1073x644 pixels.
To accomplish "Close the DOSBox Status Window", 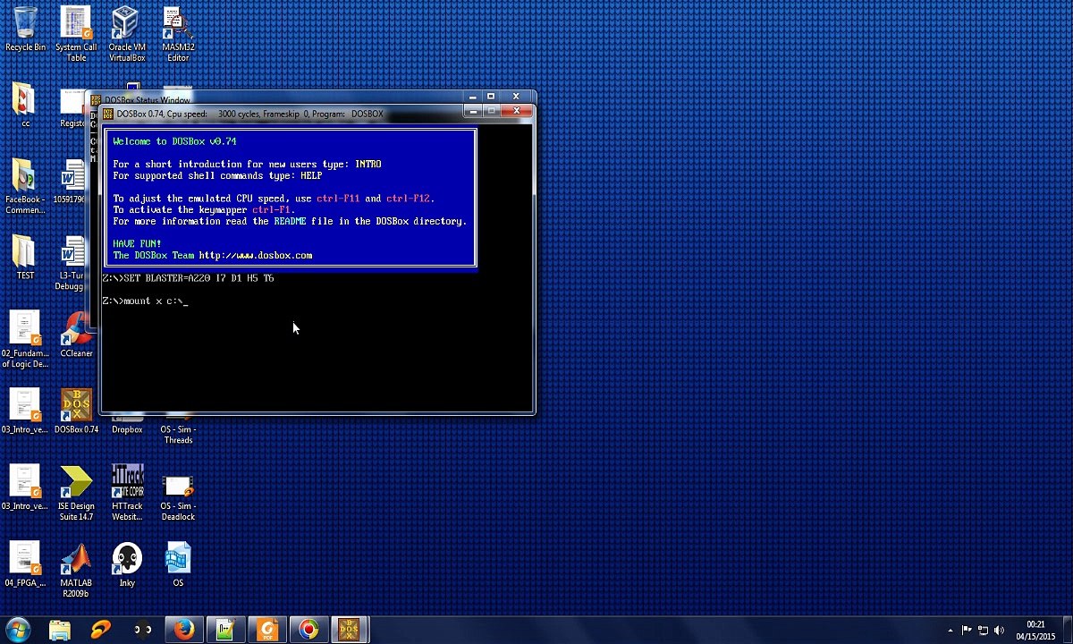I will [x=516, y=96].
